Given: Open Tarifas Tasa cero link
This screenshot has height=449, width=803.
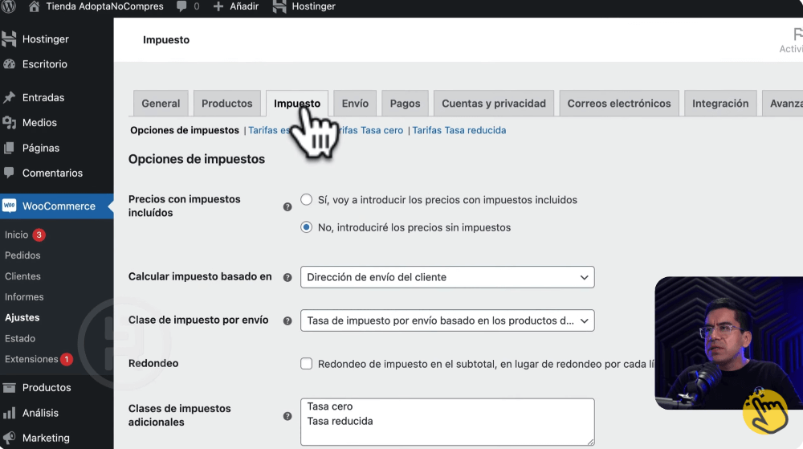Looking at the screenshot, I should pos(369,131).
